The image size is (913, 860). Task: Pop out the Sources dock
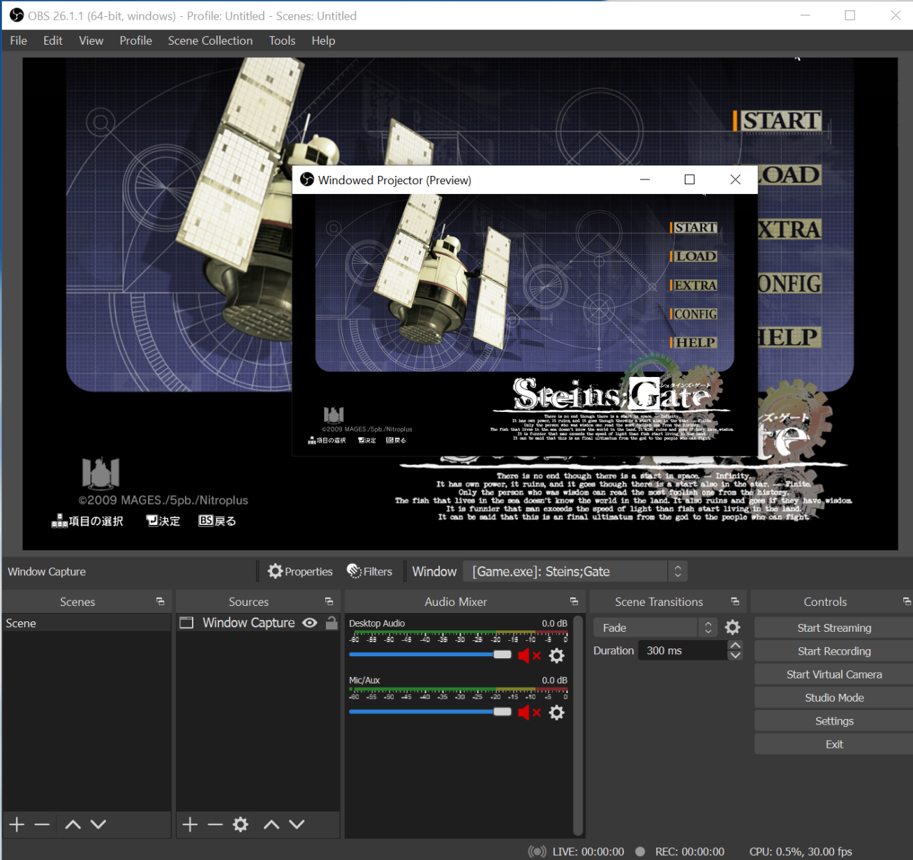click(x=329, y=602)
